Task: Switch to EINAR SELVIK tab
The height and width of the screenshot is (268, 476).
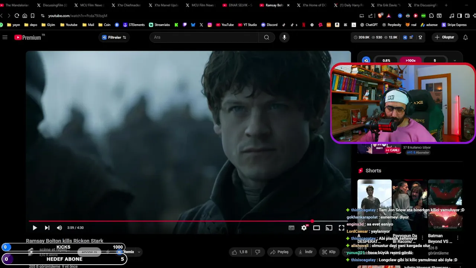Action: (x=237, y=5)
